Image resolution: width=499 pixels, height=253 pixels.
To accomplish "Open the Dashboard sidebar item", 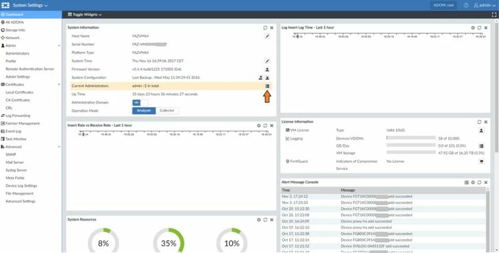I will point(31,15).
